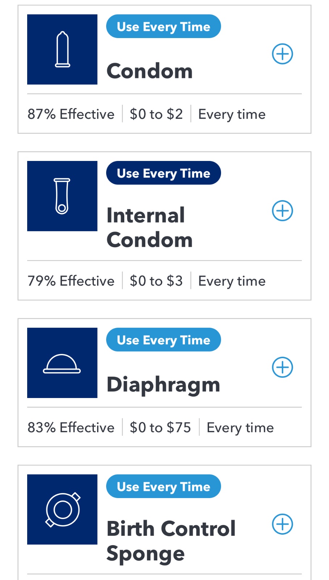
Task: Expand Birth Control Sponge plus button
Action: click(x=283, y=524)
